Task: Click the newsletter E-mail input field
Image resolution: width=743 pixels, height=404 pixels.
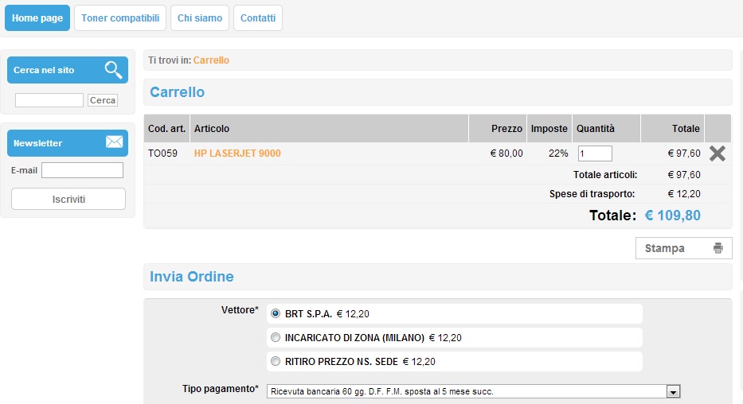Action: click(x=82, y=170)
